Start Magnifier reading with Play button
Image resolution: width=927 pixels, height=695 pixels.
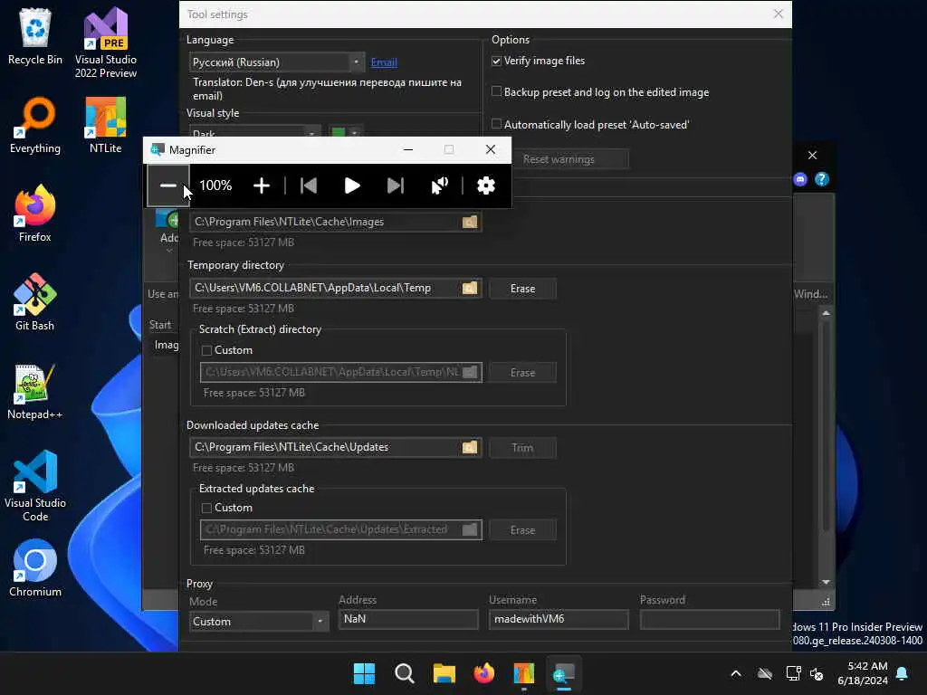[x=352, y=186]
